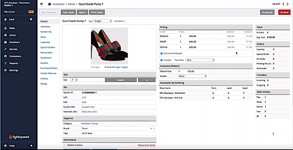Select the Special Orders tab
293x150 pixels.
[x=48, y=47]
